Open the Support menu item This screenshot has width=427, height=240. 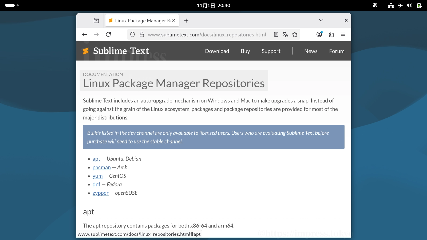[271, 51]
